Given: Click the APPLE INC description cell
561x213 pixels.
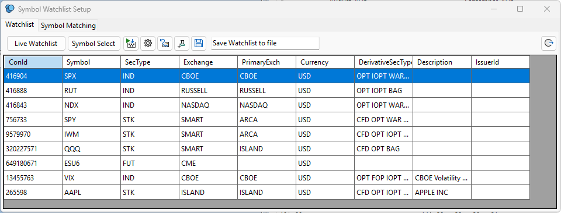Looking at the screenshot, I should (x=442, y=193).
